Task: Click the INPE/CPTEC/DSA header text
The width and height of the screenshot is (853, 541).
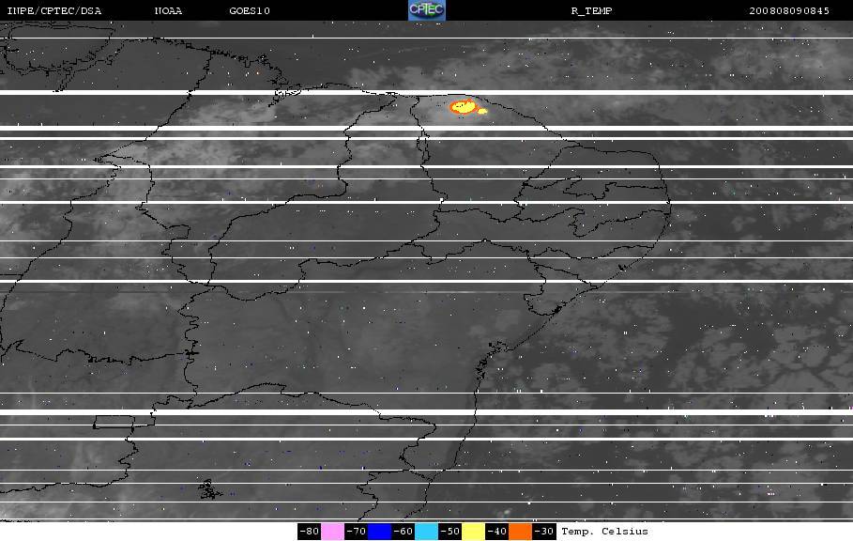Action: pyautogui.click(x=53, y=11)
